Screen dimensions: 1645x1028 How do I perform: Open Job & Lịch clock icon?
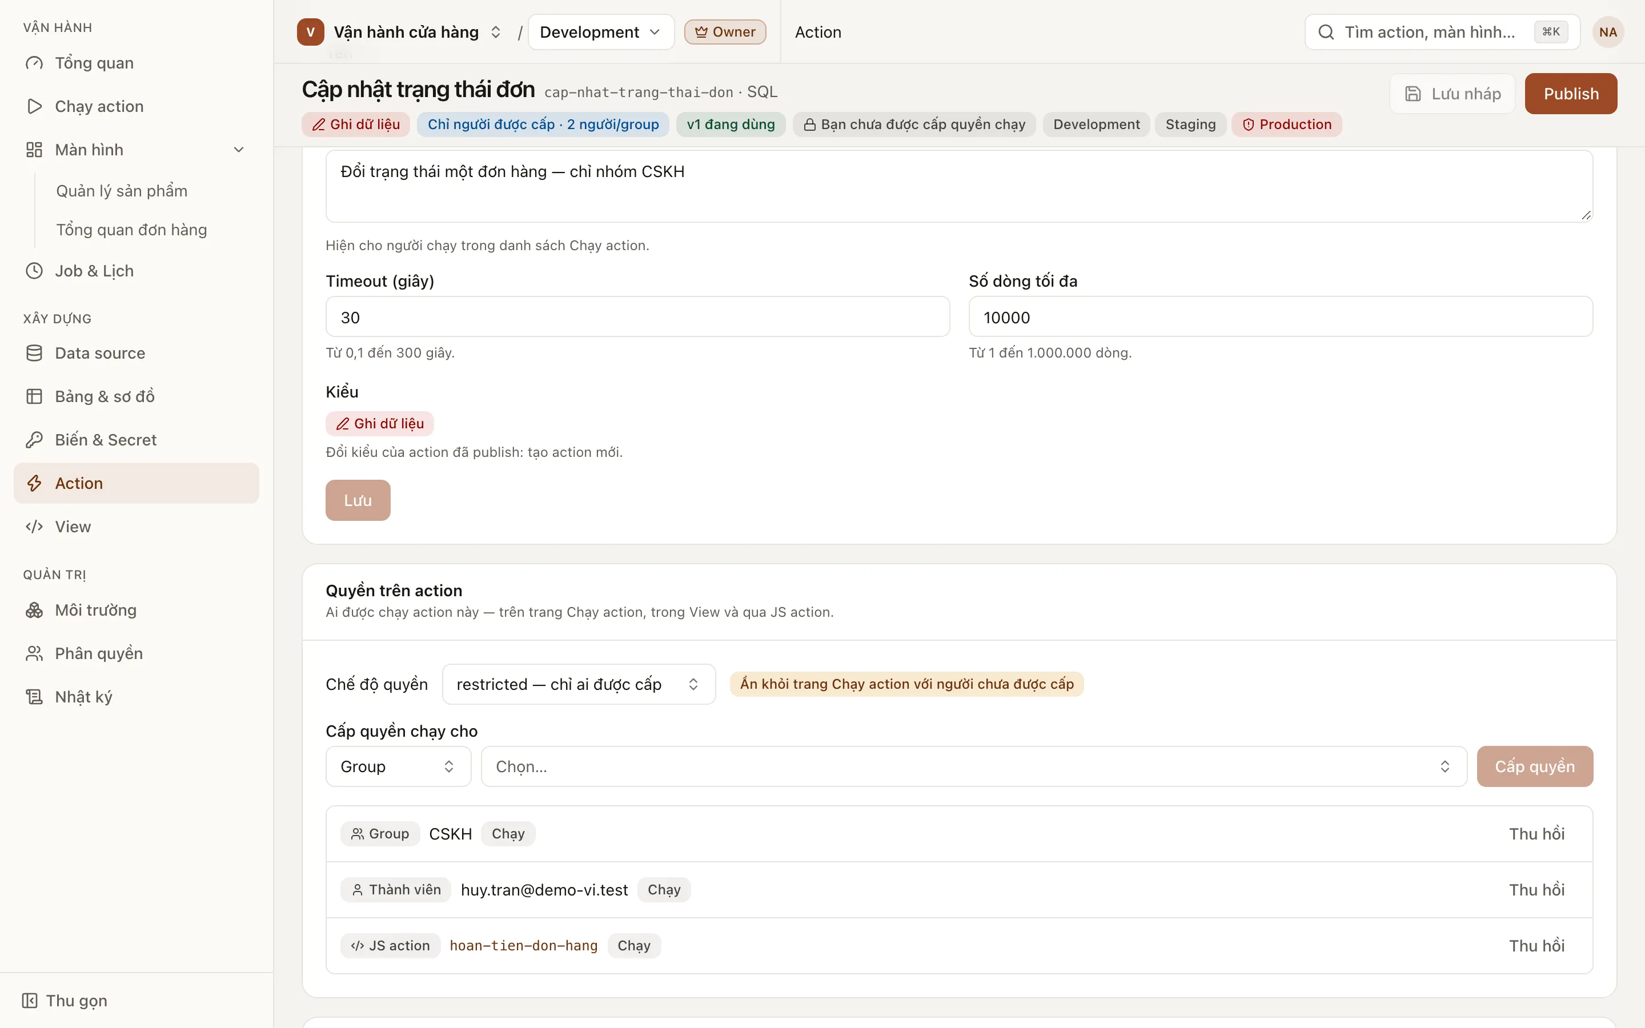(x=34, y=271)
